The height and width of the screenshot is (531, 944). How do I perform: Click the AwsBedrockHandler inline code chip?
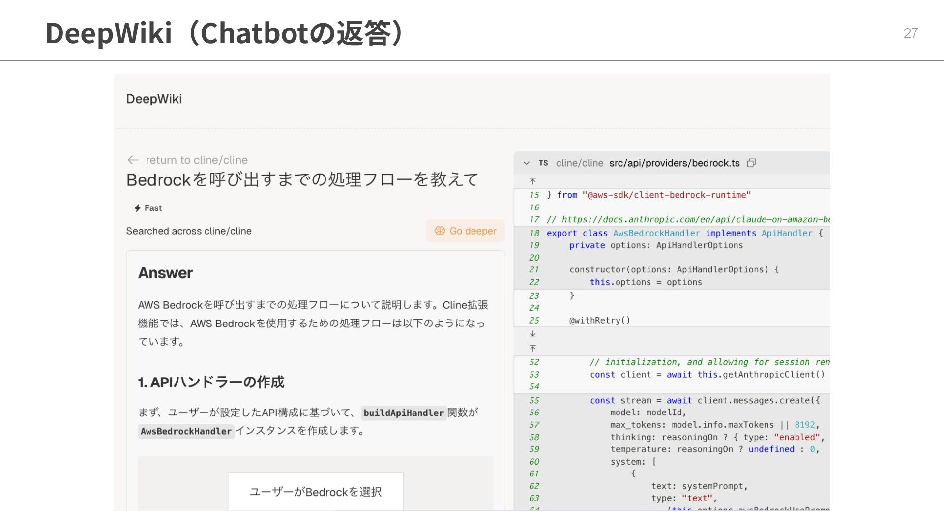pyautogui.click(x=186, y=431)
